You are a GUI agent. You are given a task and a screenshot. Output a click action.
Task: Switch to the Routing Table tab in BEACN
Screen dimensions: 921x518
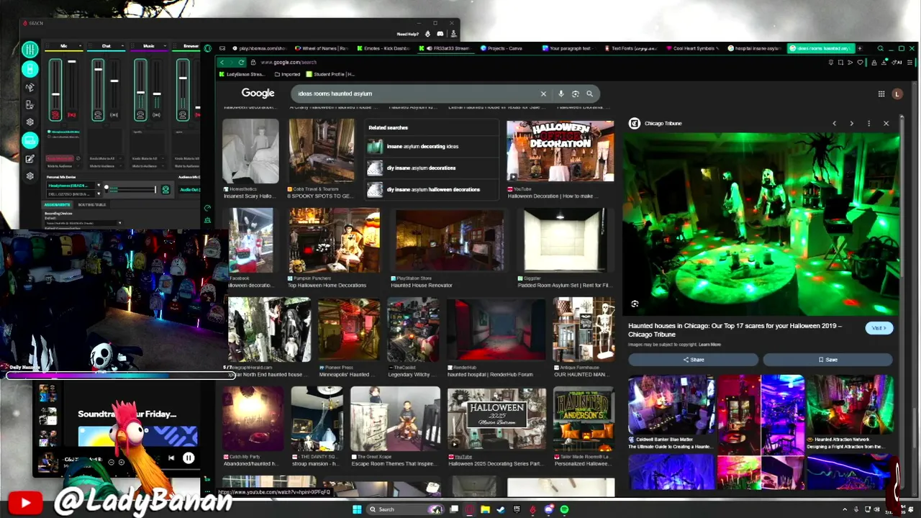[x=91, y=205]
